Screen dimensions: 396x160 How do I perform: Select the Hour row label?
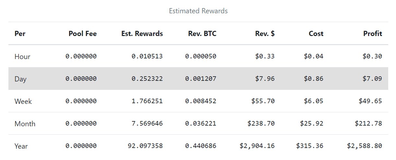[22, 56]
